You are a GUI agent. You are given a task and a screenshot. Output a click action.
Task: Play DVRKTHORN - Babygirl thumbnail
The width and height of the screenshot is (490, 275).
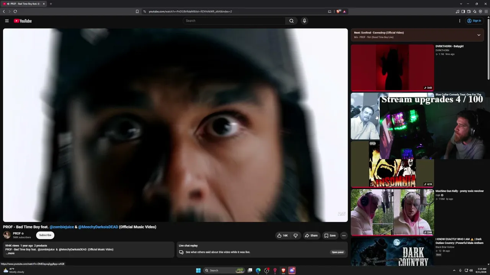click(392, 68)
